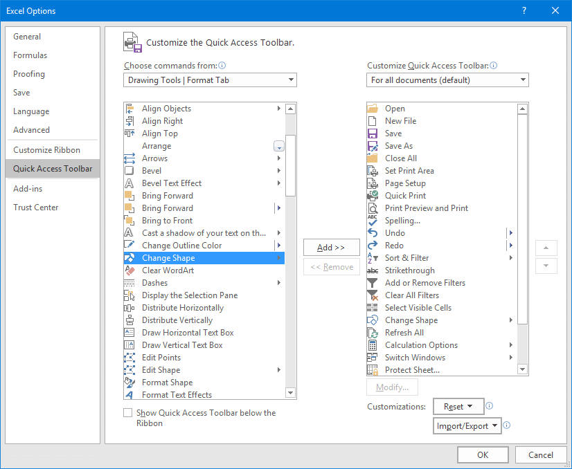Click the Align Right command icon

[x=129, y=121]
